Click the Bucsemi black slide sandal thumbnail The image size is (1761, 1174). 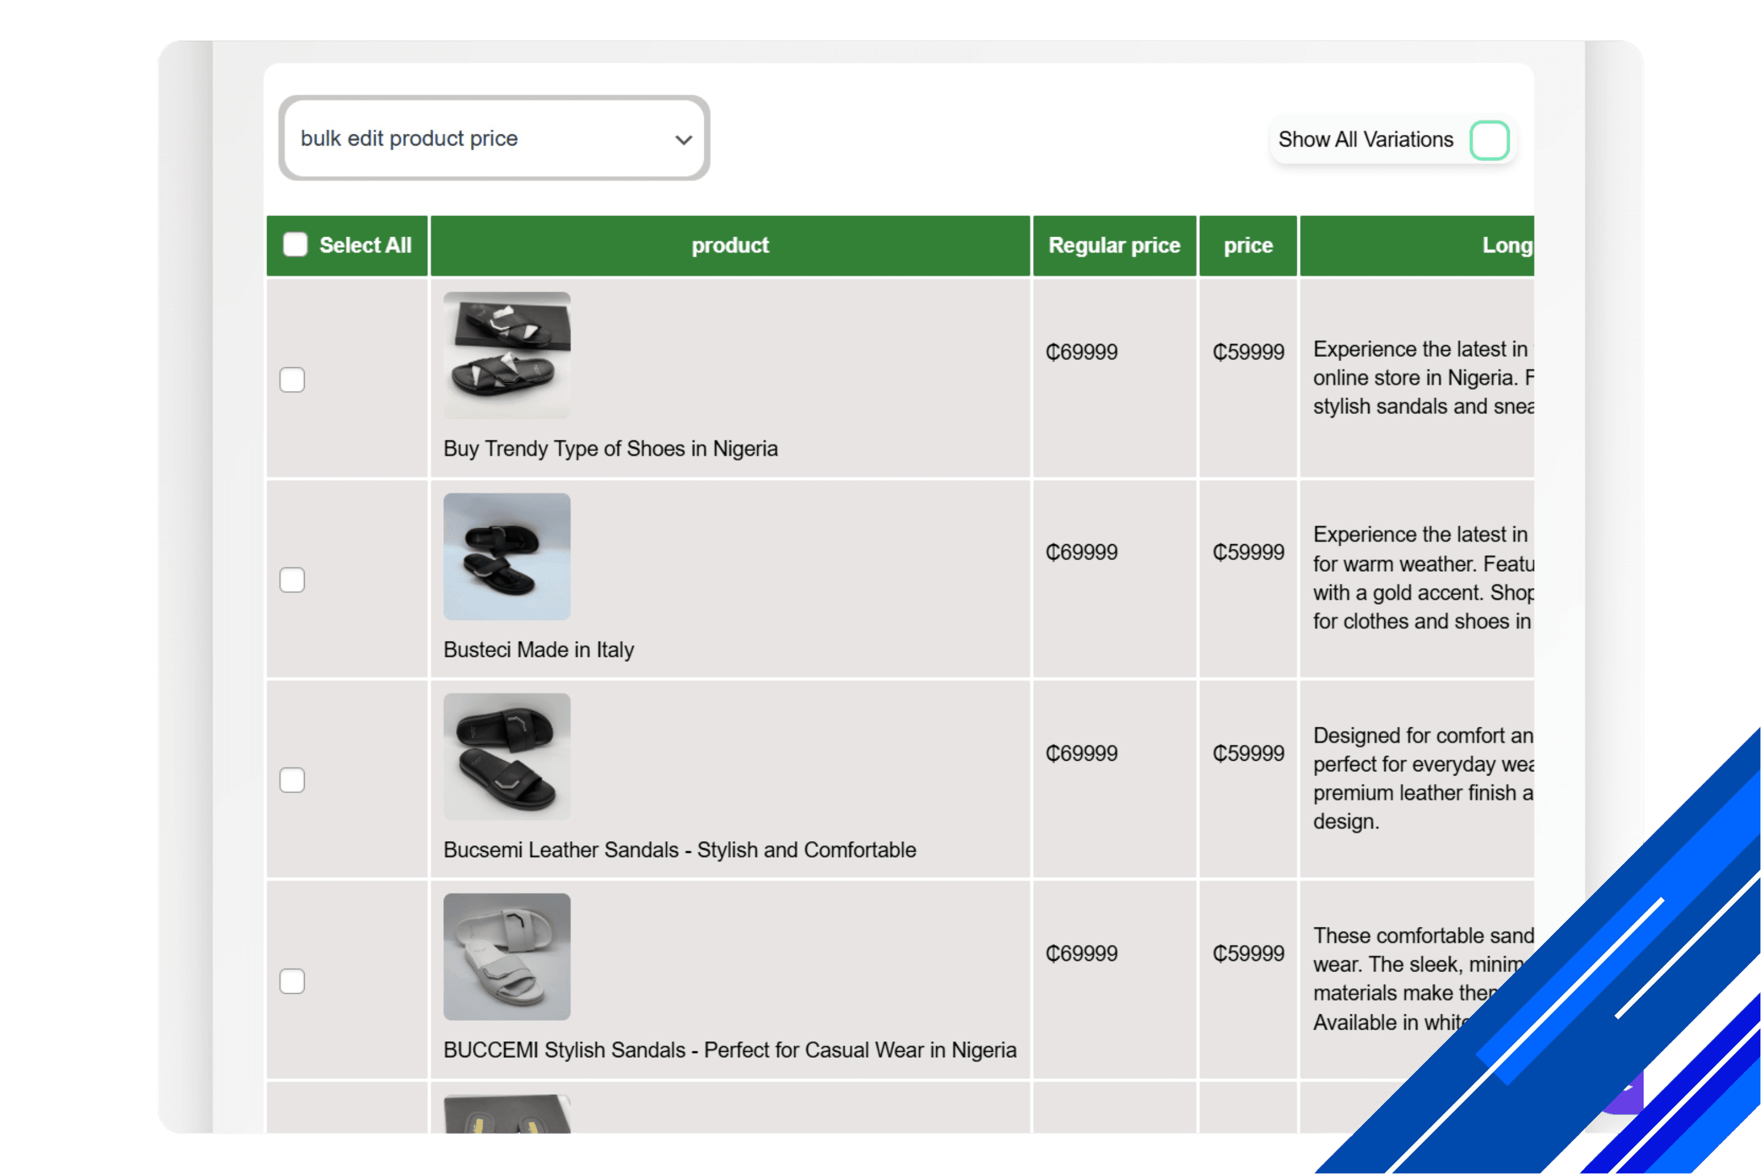tap(506, 756)
